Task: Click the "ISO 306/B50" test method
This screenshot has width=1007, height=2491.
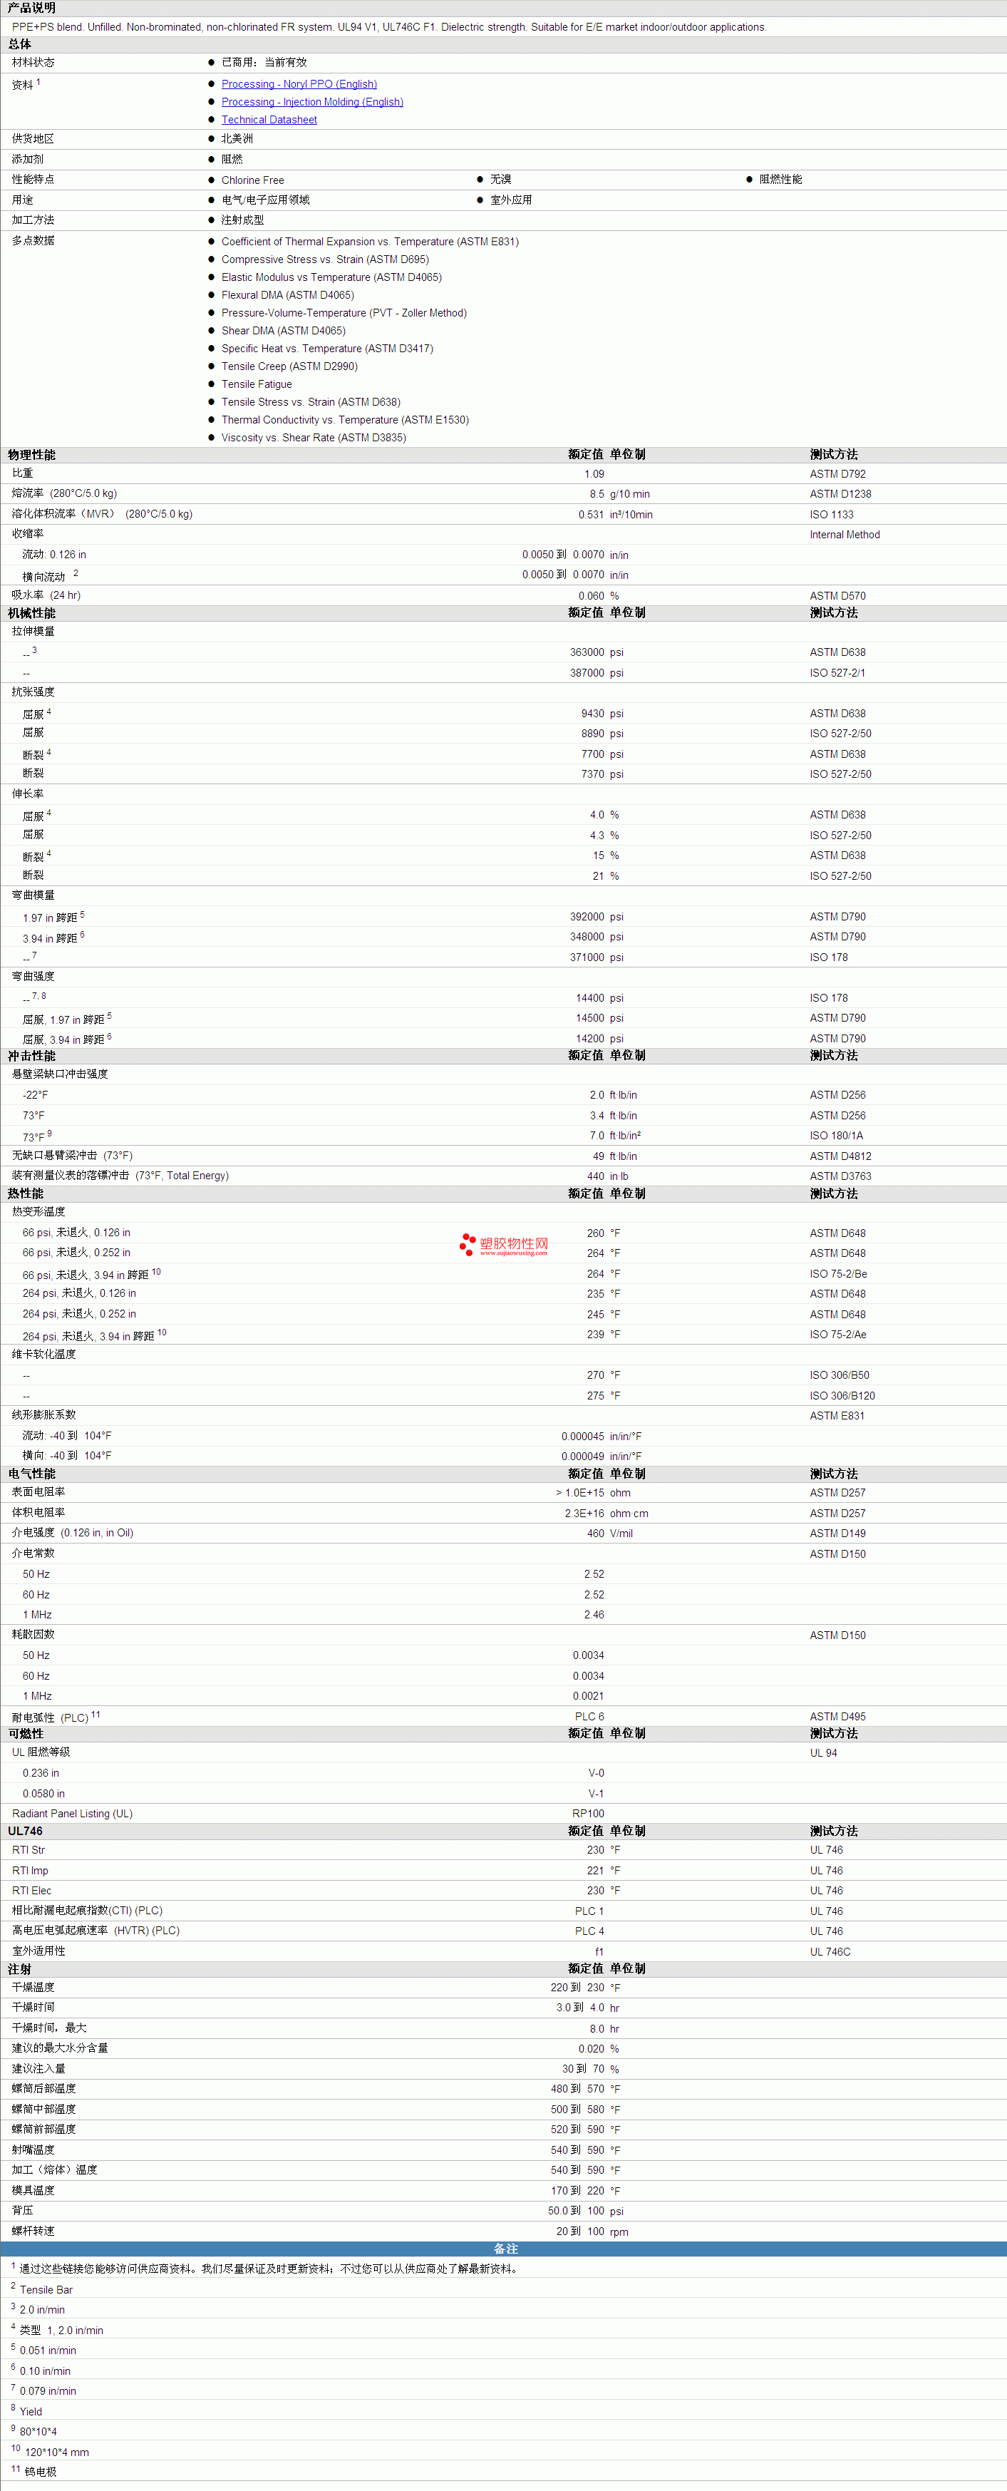Action: (x=840, y=1375)
